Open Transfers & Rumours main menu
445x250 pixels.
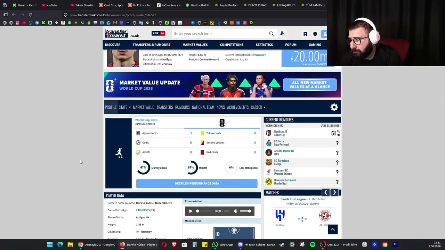point(151,45)
